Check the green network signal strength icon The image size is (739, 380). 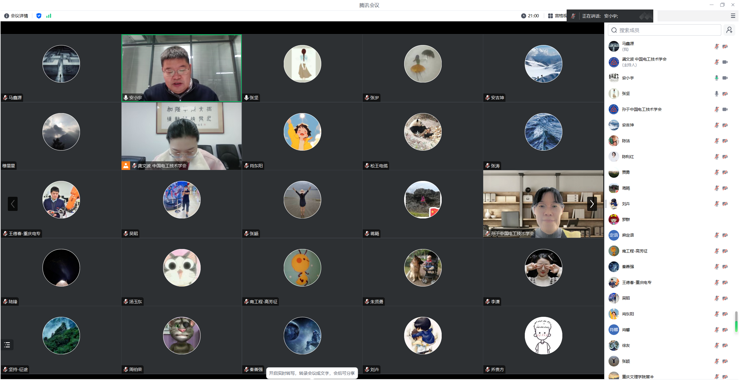pyautogui.click(x=48, y=16)
